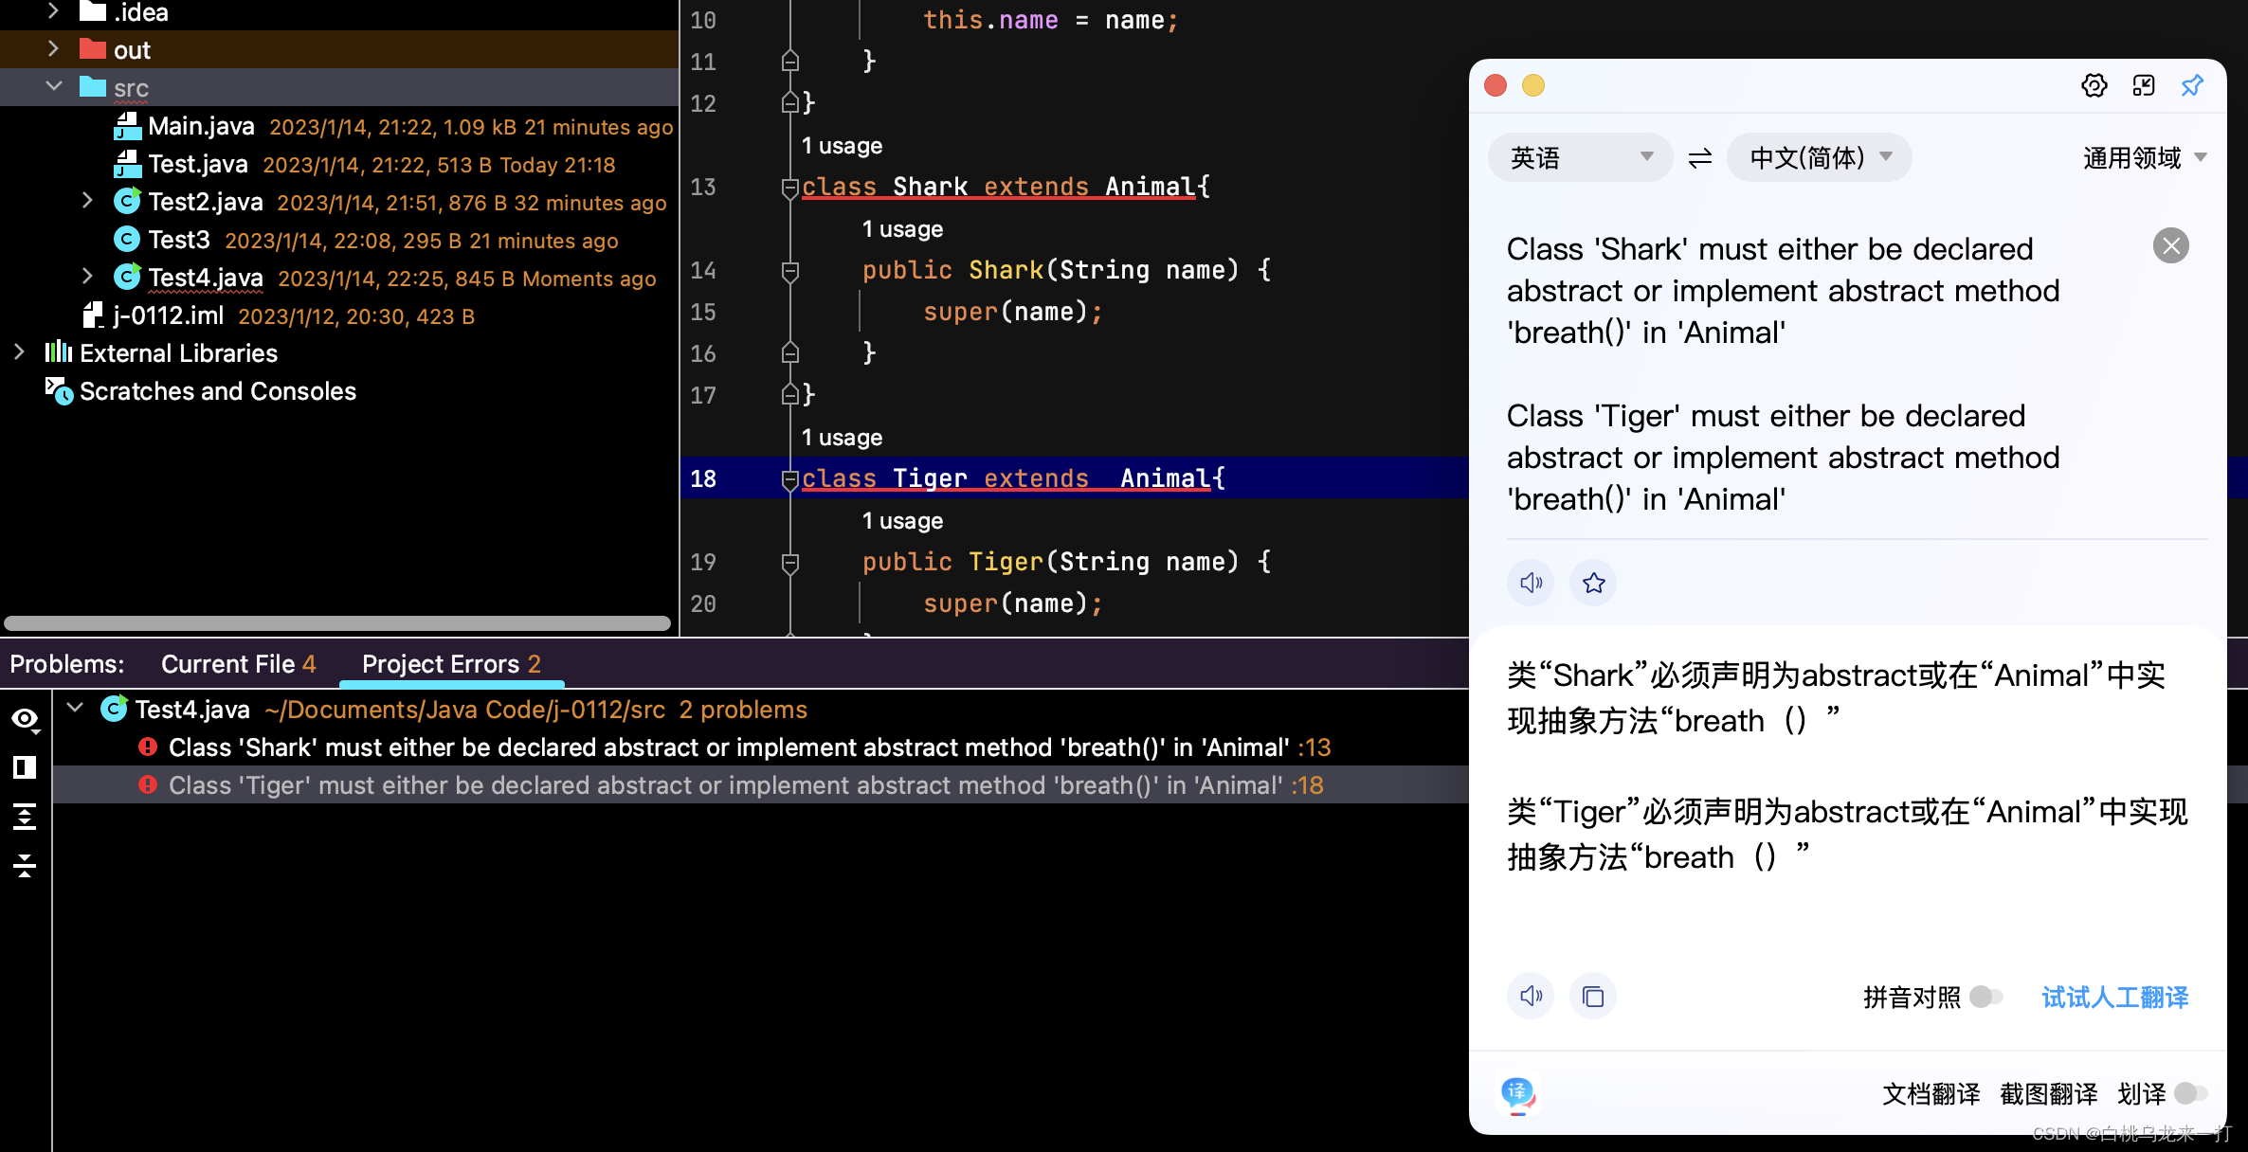The height and width of the screenshot is (1152, 2248).
Task: Switch to Project Errors tab
Action: [x=451, y=664]
